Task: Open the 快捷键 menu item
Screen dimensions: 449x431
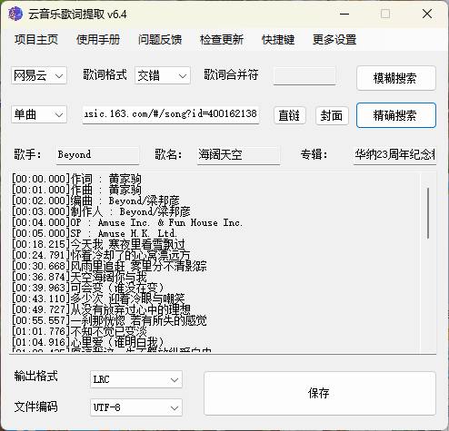Action: [278, 40]
